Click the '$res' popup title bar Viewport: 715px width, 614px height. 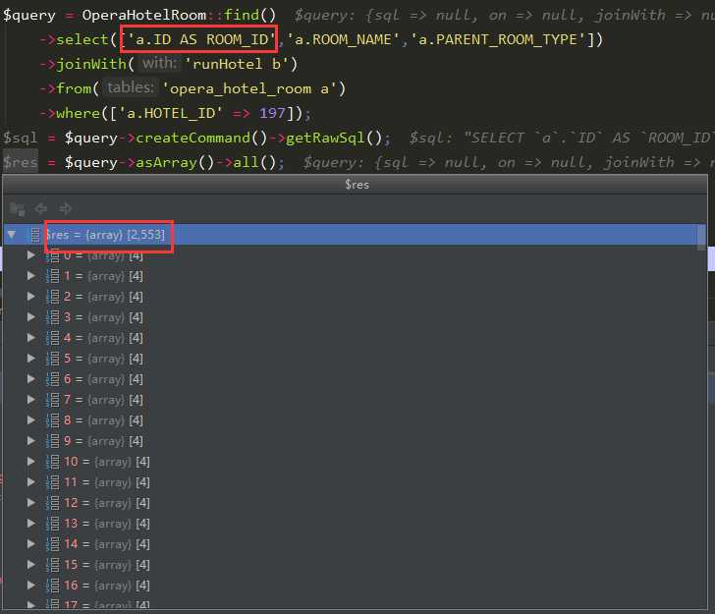(x=356, y=185)
